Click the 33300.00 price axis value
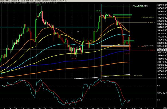This screenshot has width=167, height=109. (x=162, y=74)
